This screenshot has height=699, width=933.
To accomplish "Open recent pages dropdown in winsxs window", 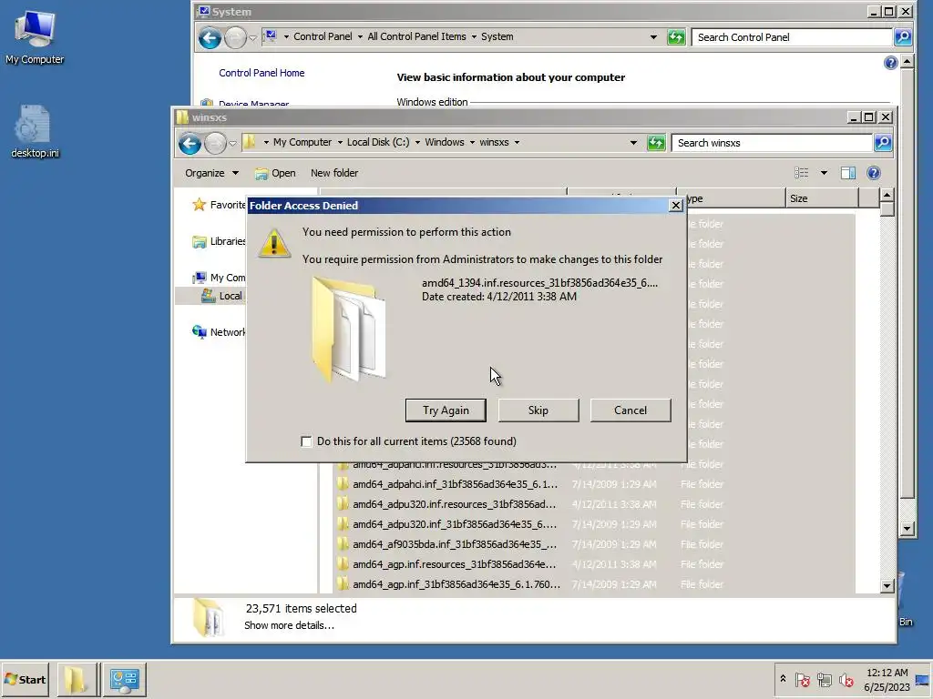I will point(232,143).
